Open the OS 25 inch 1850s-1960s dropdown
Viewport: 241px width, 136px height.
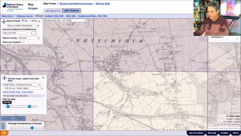point(23,88)
